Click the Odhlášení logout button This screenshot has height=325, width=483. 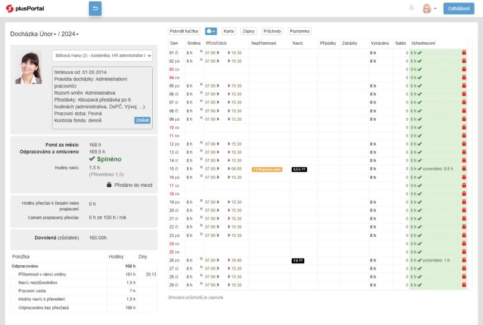coord(459,8)
